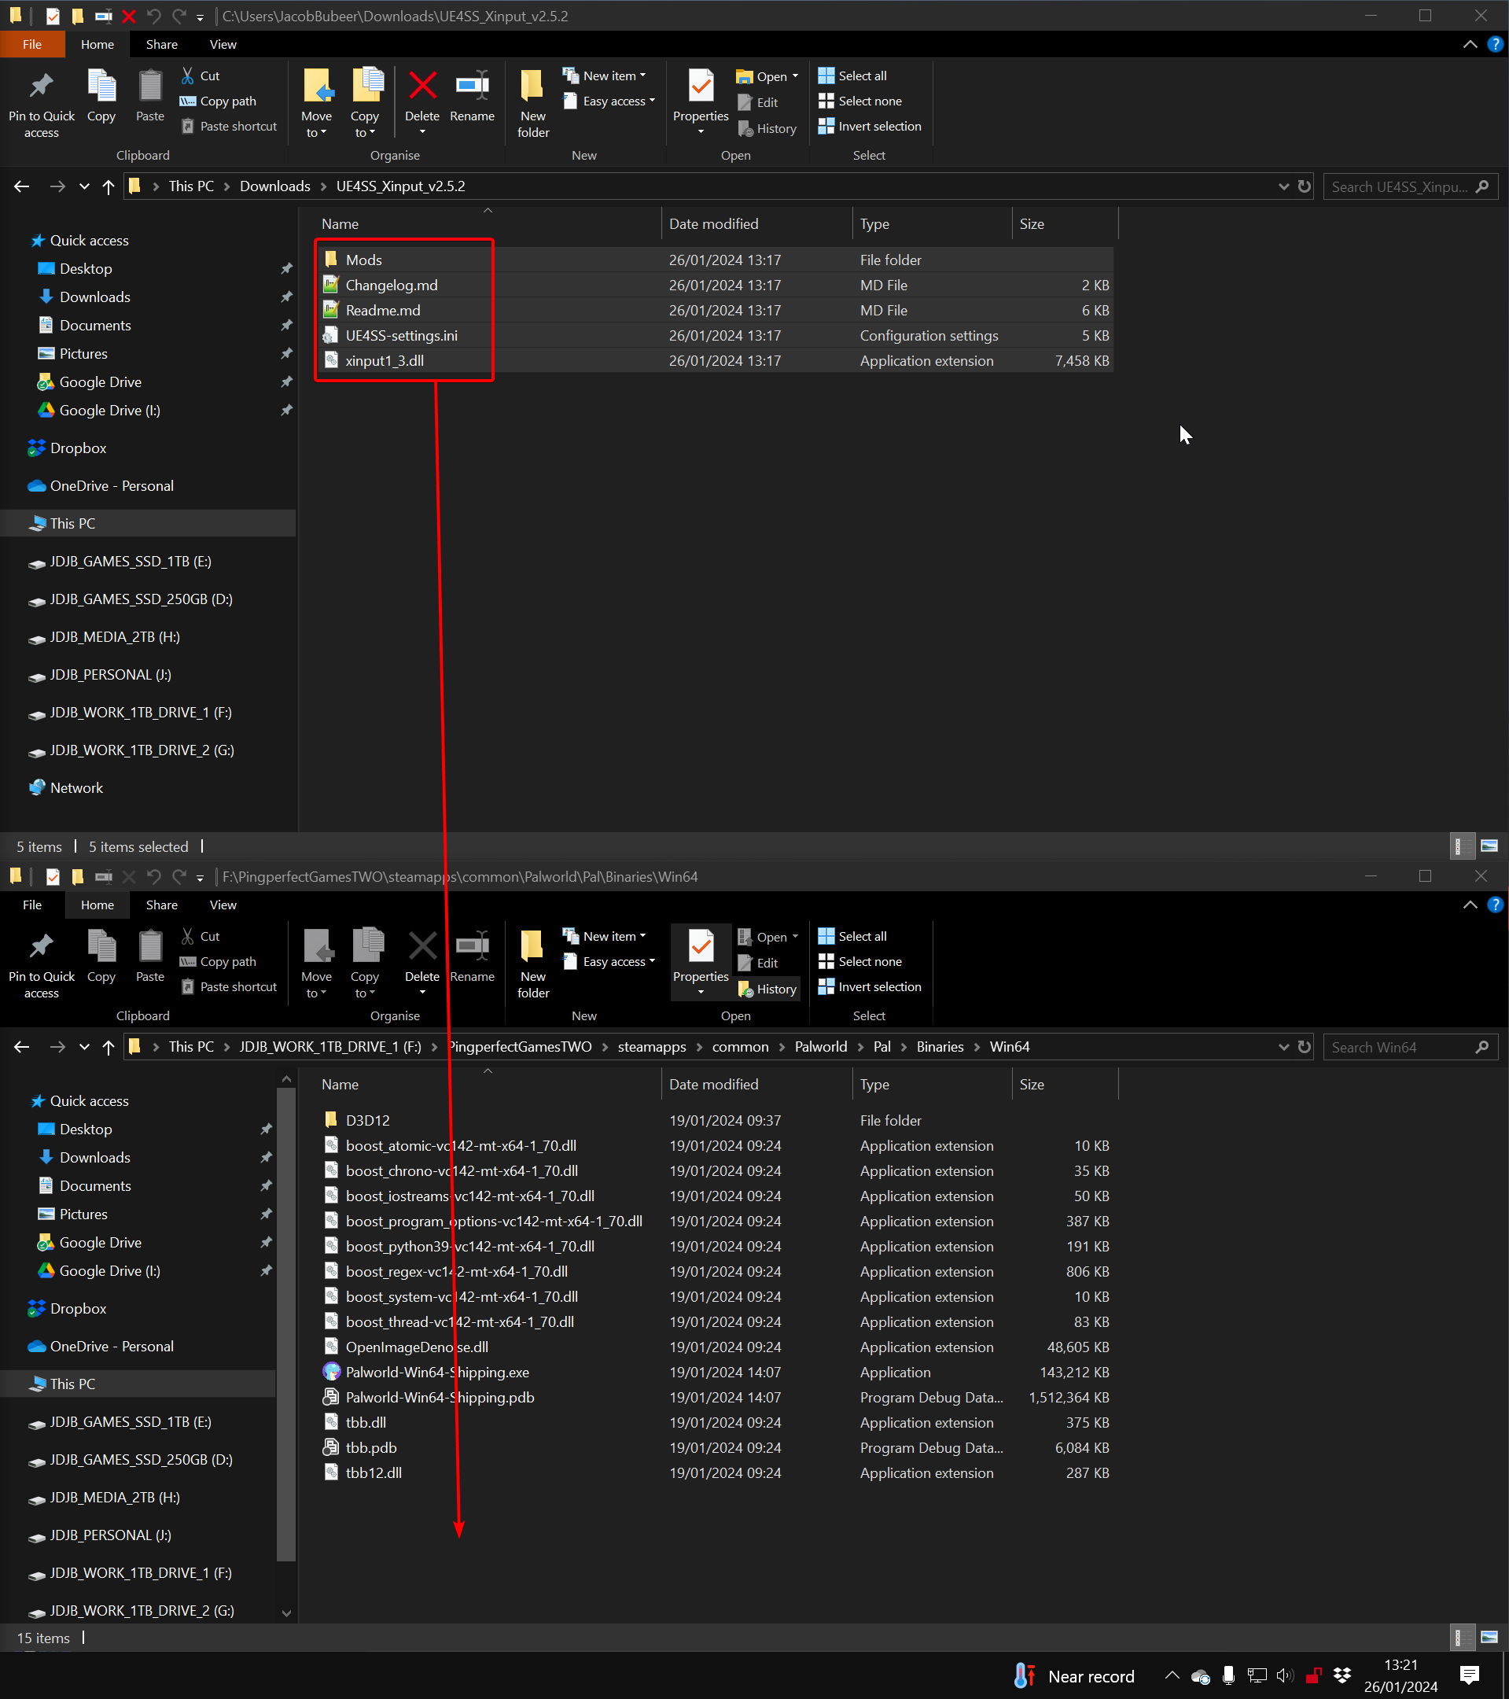
Task: Open the View tab in the UE4SS_Xinput window
Action: click(223, 45)
